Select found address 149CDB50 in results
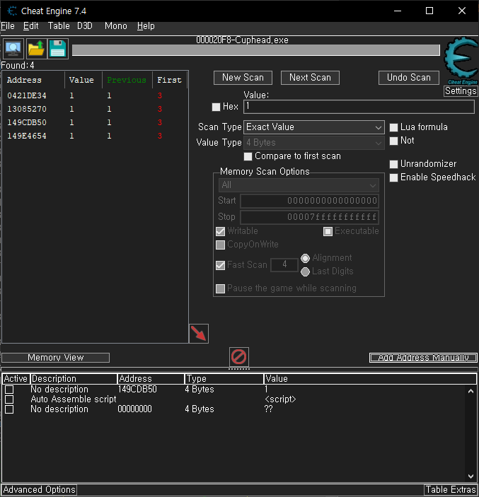This screenshot has height=497, width=479. click(95, 122)
